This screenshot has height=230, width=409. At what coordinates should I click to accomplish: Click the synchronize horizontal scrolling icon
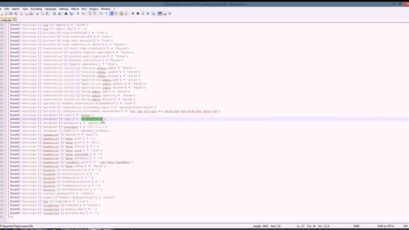(95, 13)
